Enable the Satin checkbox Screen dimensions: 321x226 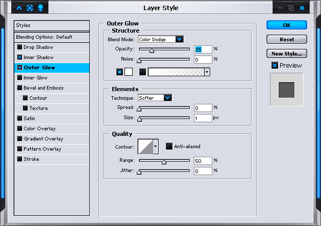[x=20, y=118]
